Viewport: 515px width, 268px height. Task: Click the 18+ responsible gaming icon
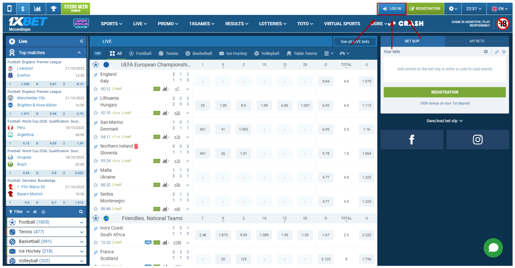[503, 24]
